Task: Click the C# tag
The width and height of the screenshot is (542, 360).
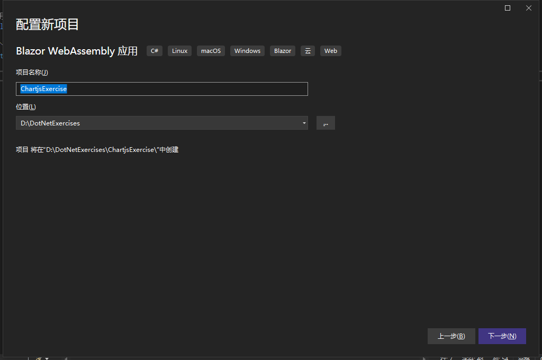Action: click(x=155, y=51)
